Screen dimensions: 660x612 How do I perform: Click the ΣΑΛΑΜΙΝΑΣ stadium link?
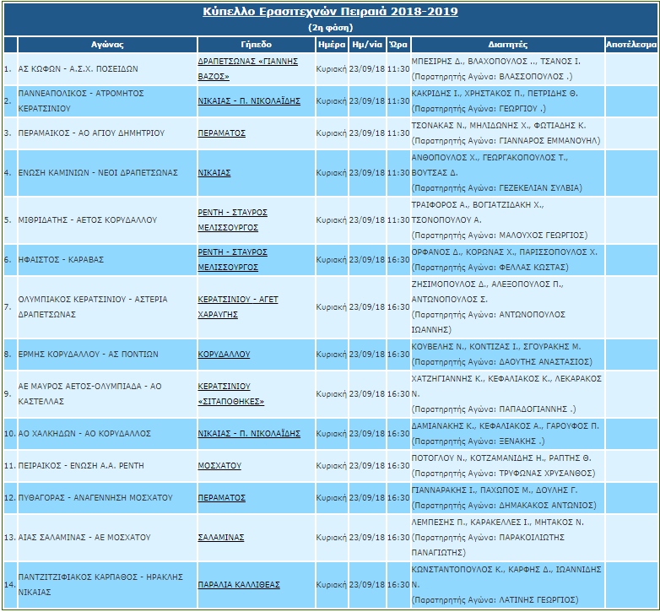point(221,537)
